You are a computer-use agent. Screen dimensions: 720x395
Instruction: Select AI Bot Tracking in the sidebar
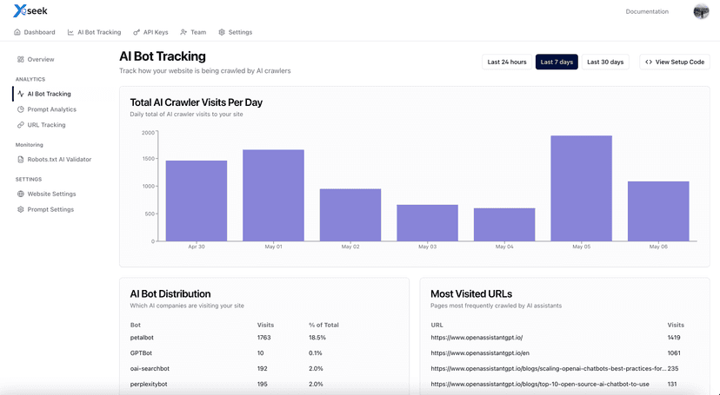pyautogui.click(x=50, y=94)
